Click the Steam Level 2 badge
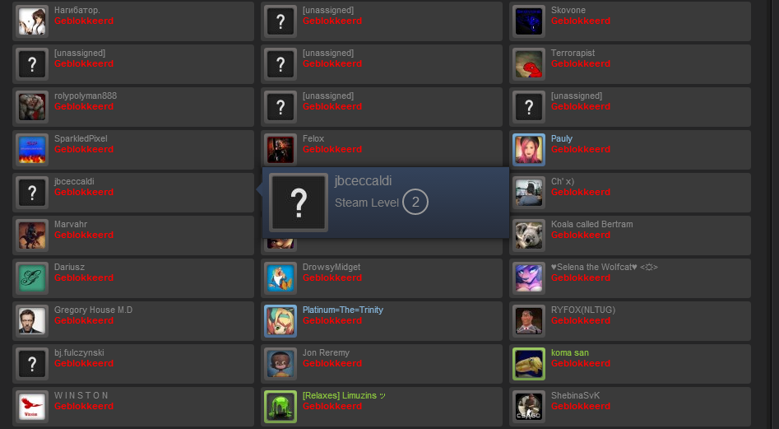 [x=415, y=202]
